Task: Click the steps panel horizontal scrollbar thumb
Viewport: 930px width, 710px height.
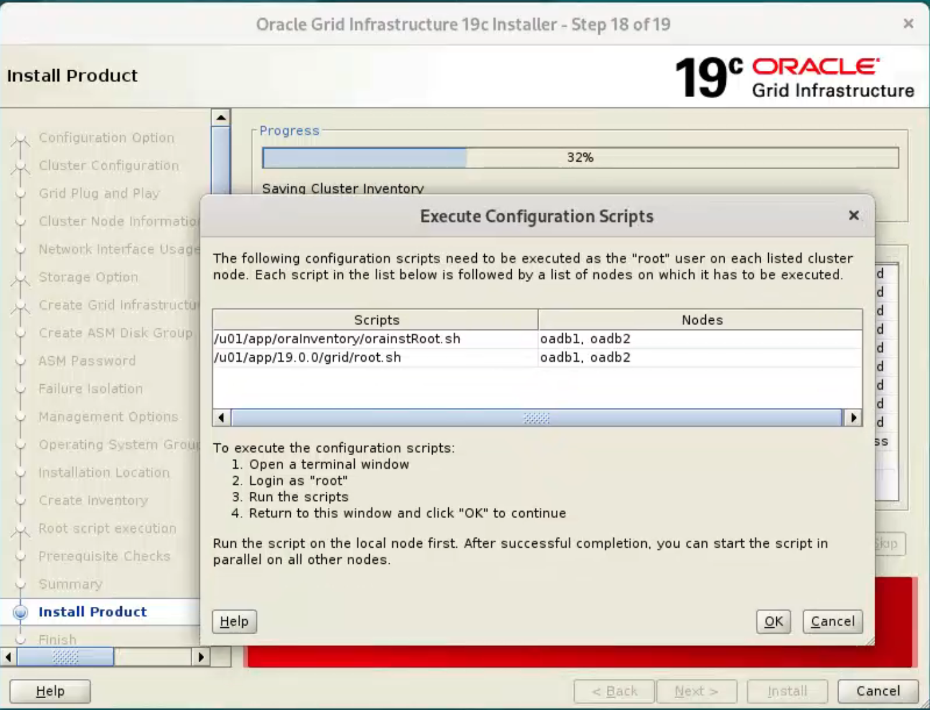Action: 65,657
